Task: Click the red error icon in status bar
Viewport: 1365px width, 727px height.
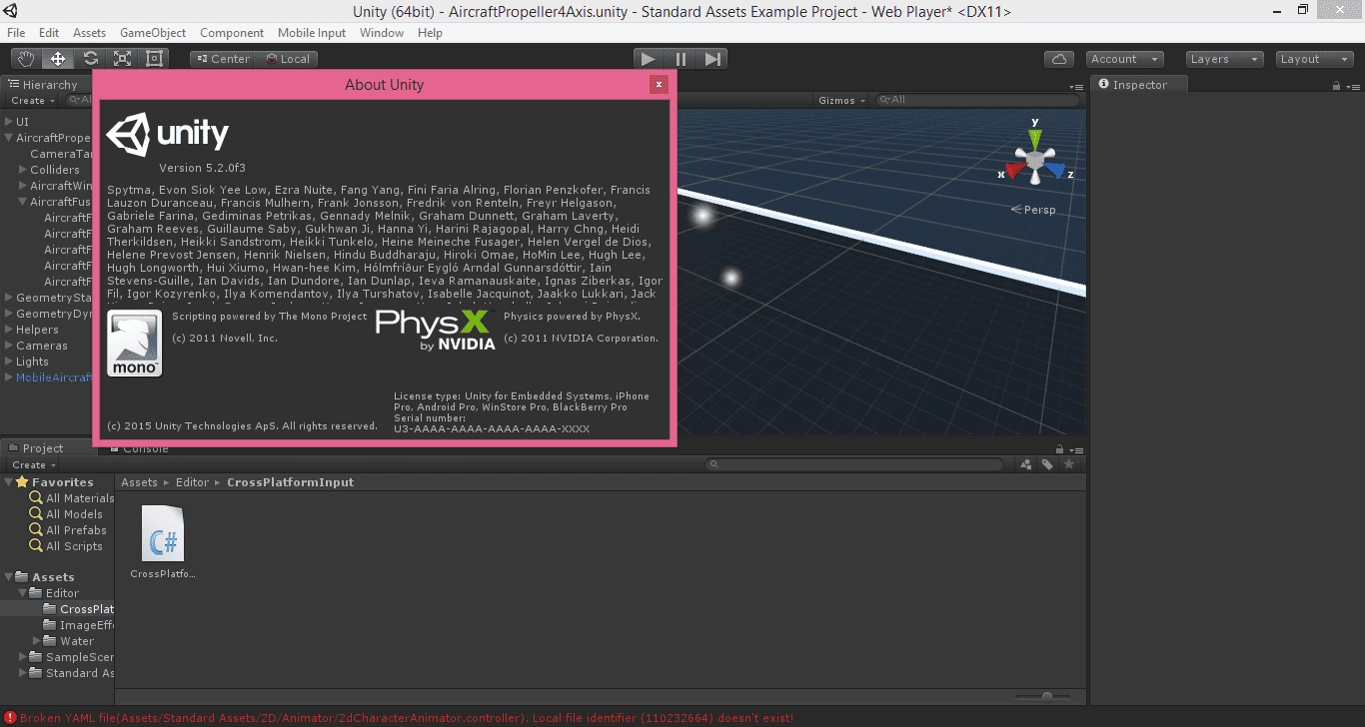Action: click(10, 718)
